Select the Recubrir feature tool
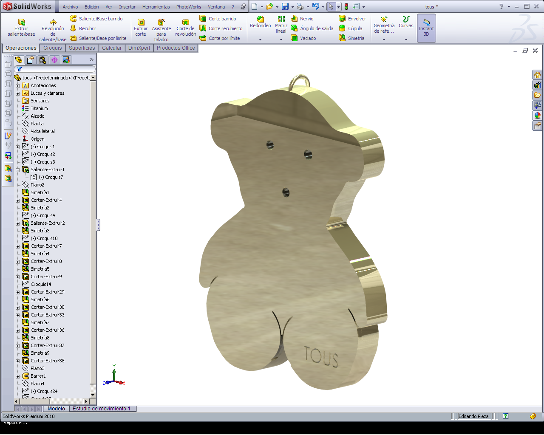 click(x=83, y=28)
